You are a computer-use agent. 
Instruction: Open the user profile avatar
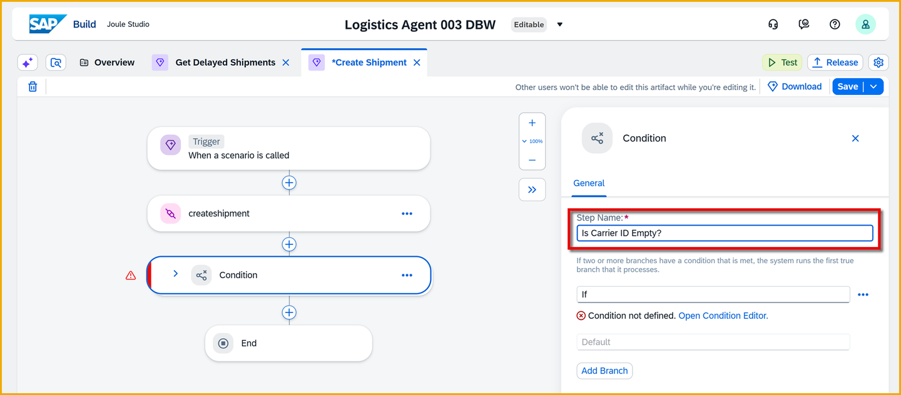point(865,24)
